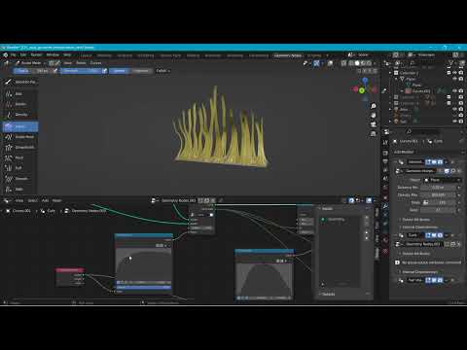Image resolution: width=467 pixels, height=350 pixels.
Task: Open the File menu
Action: [x=14, y=54]
